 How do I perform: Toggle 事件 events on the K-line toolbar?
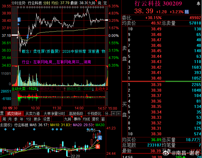click(x=77, y=119)
